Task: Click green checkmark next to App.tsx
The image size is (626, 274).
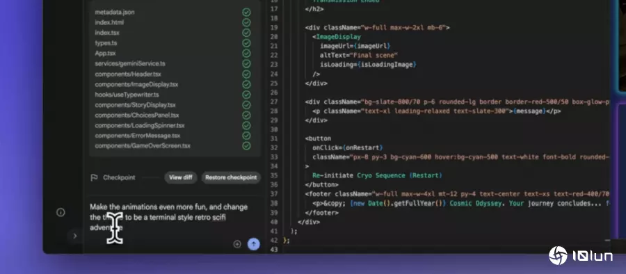Action: point(246,54)
